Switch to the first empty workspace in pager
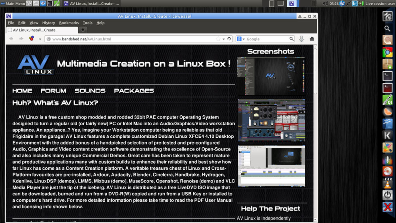 click(x=272, y=4)
